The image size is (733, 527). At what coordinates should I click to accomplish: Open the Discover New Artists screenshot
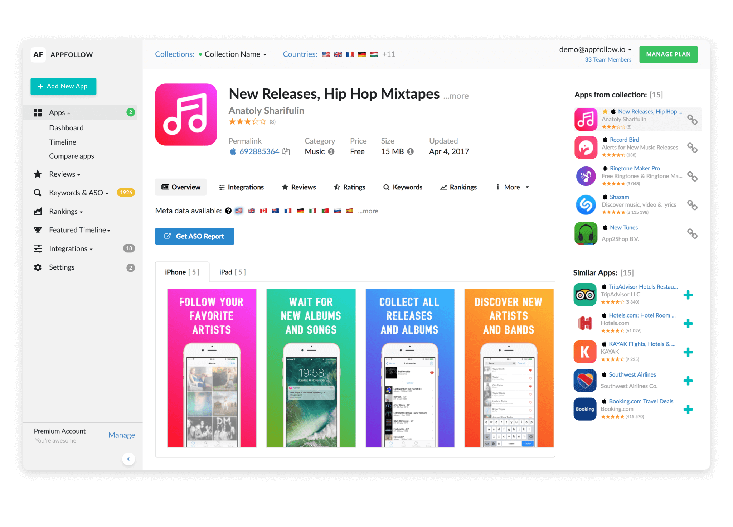509,368
